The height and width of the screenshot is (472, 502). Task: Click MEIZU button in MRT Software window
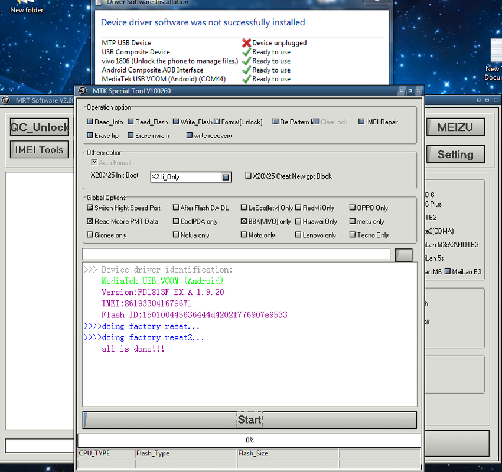(455, 127)
